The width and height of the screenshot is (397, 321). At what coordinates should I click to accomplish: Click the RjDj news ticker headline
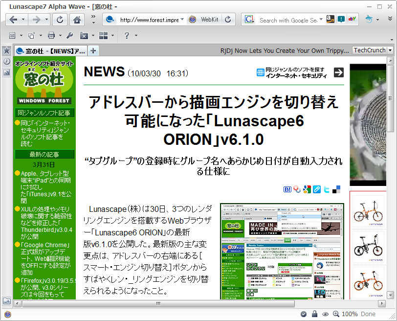285,51
